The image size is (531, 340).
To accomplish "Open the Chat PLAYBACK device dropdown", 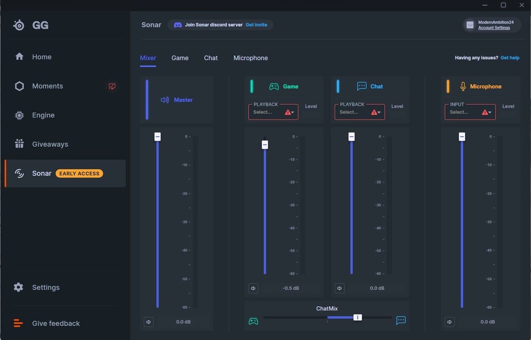I will (x=360, y=112).
